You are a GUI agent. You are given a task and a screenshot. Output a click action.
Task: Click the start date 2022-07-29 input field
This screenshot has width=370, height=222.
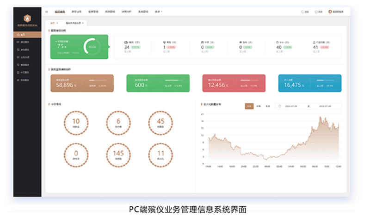click(295, 106)
